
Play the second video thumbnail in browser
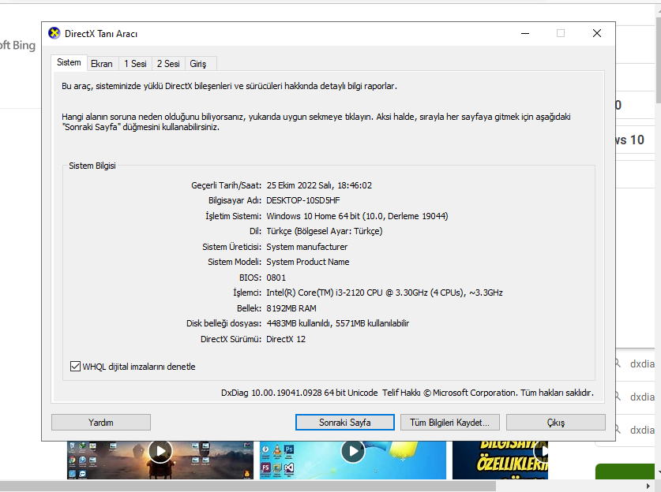[x=353, y=451]
